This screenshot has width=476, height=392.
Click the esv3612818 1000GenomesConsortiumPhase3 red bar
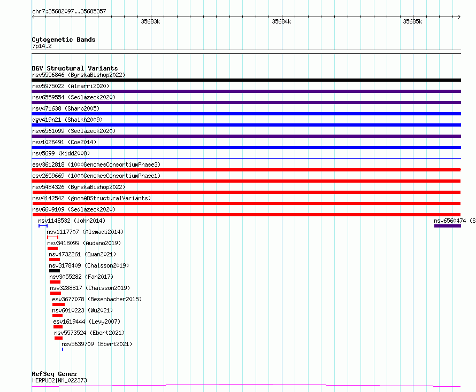tap(246, 170)
